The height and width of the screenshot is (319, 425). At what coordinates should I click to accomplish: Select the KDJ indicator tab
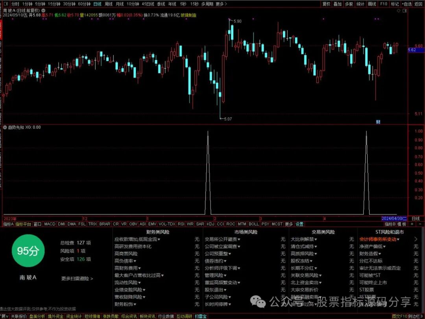210,224
